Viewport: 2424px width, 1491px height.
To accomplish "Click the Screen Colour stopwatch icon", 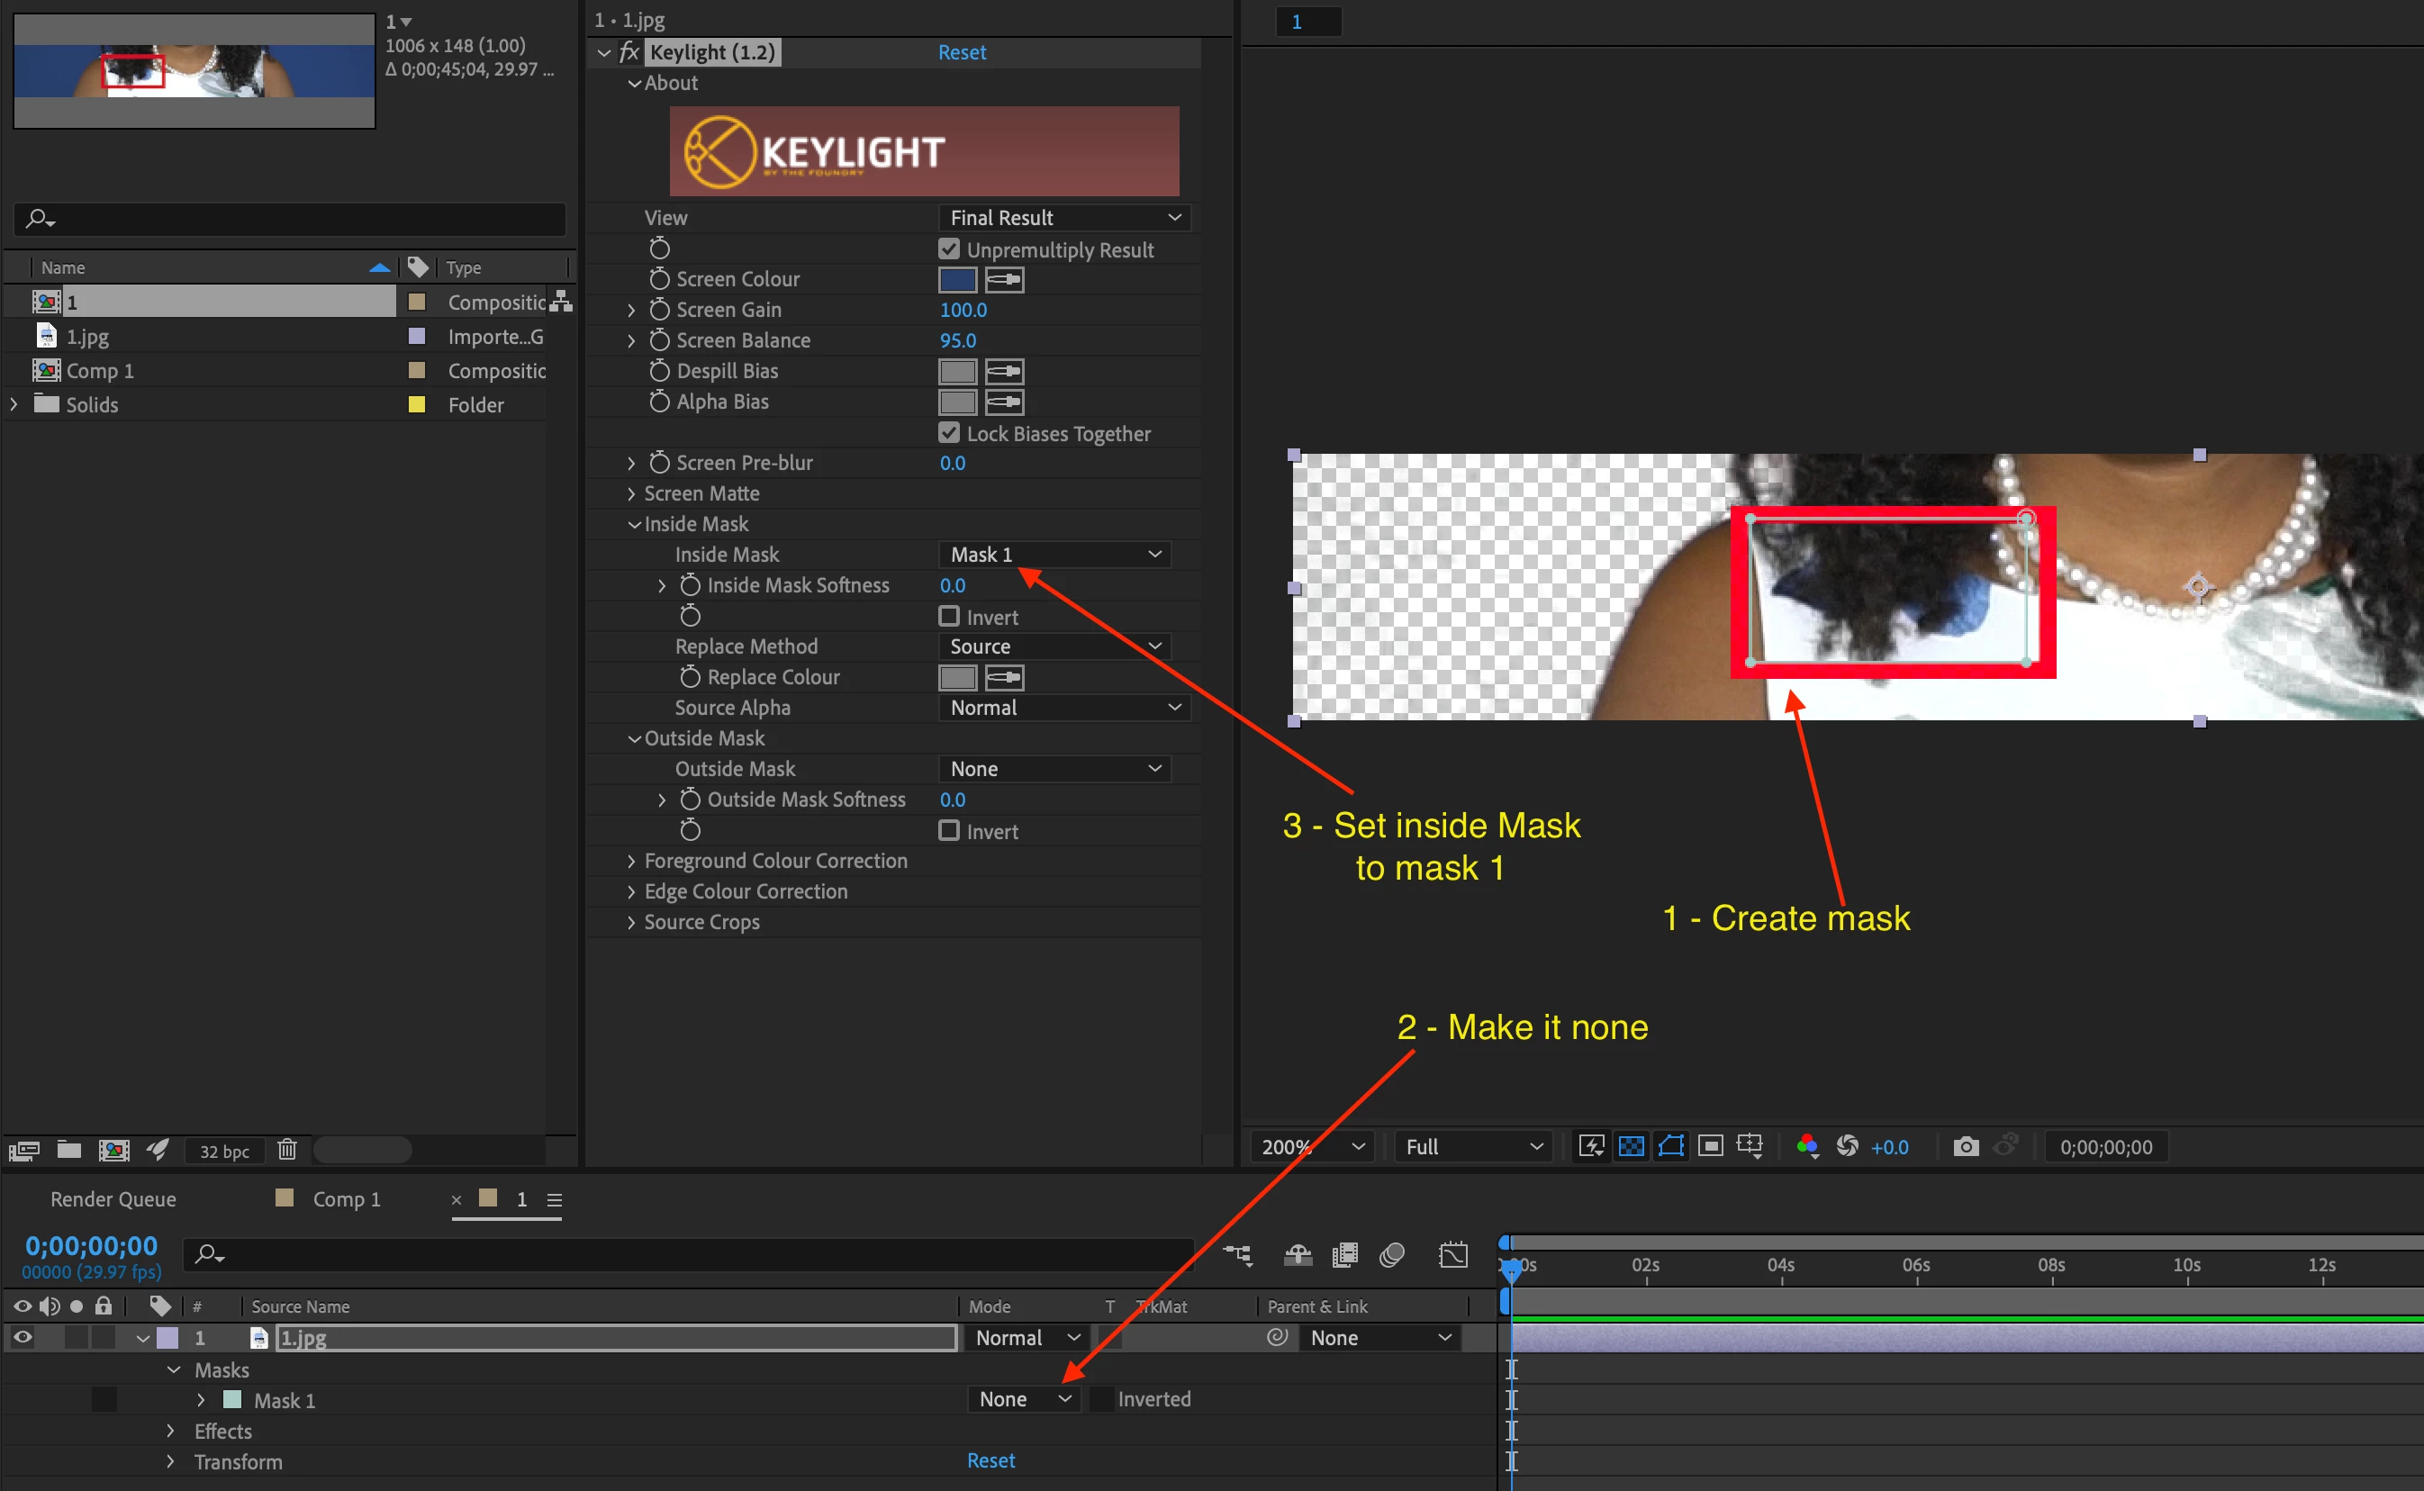I will [x=660, y=280].
